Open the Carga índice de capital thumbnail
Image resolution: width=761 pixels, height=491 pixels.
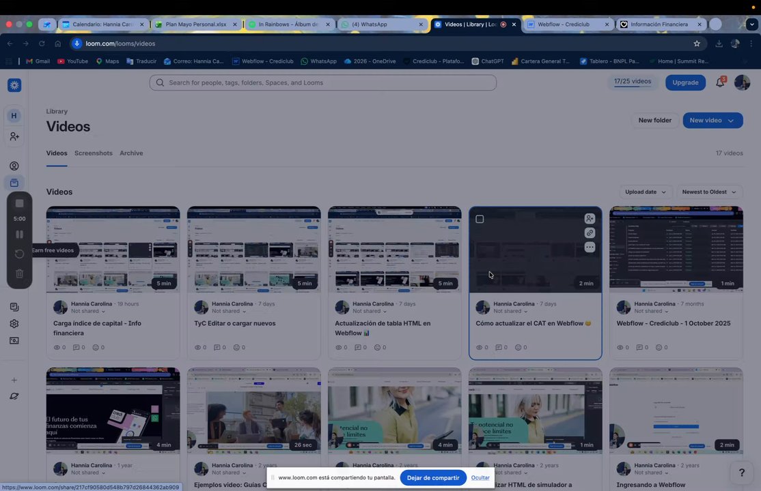(113, 250)
